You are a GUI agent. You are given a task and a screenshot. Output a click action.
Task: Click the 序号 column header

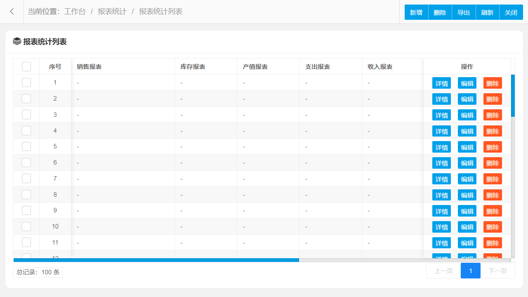point(55,66)
